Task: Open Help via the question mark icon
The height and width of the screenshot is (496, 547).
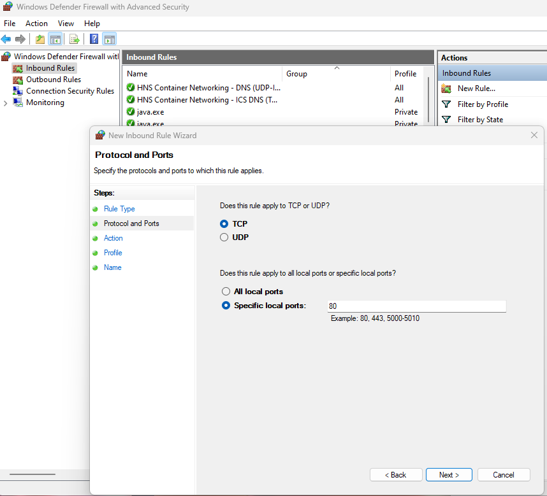Action: click(94, 39)
